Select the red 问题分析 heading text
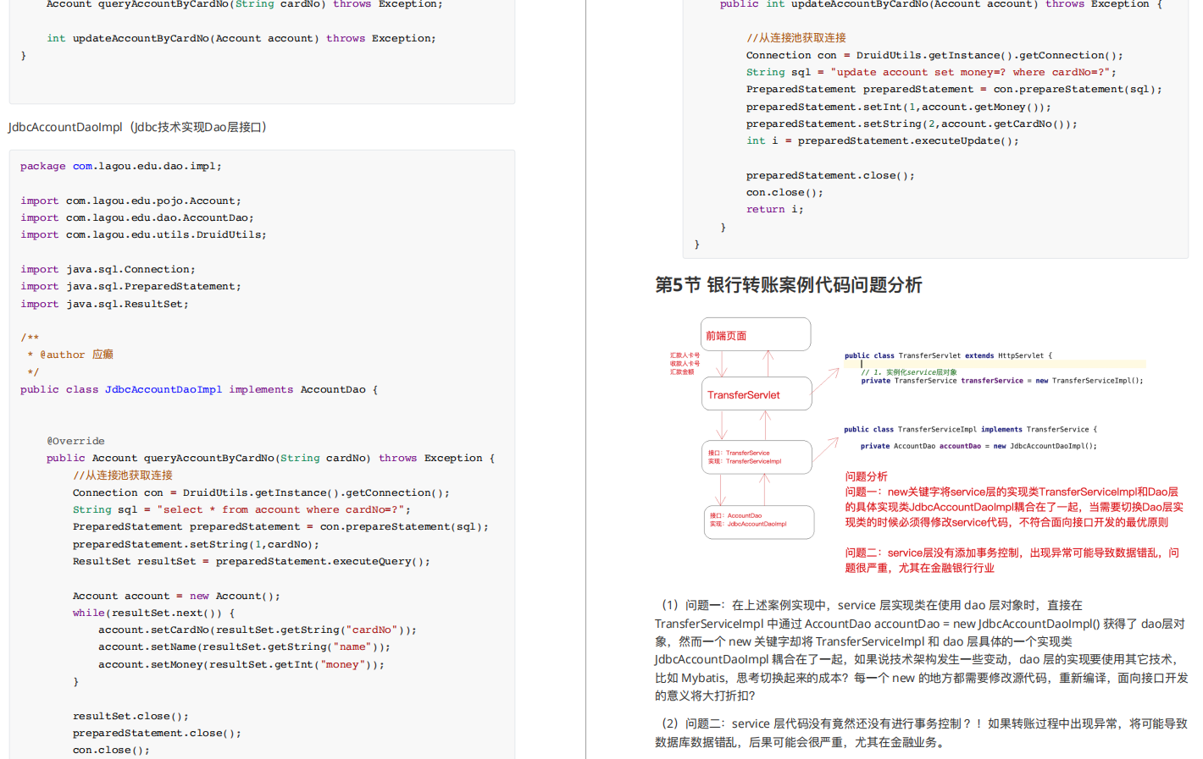The width and height of the screenshot is (1203, 759). [x=867, y=476]
